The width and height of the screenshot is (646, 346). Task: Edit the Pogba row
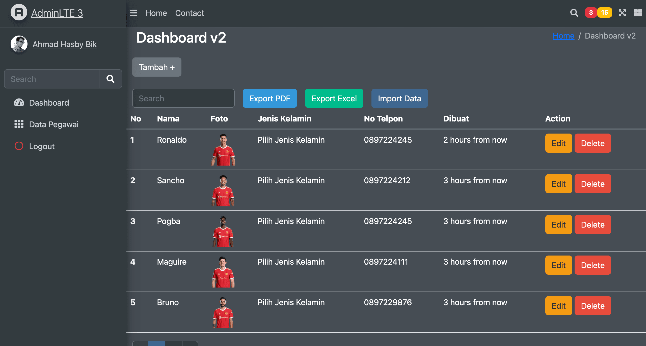click(x=559, y=225)
